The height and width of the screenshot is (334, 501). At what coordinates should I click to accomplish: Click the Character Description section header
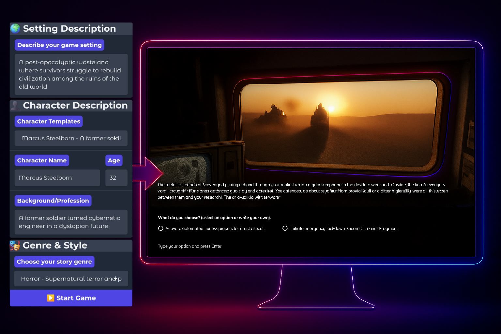tap(75, 105)
